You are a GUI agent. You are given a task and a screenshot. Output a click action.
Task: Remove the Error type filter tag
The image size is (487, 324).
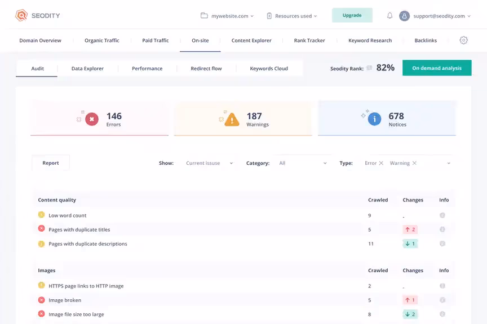pos(381,163)
